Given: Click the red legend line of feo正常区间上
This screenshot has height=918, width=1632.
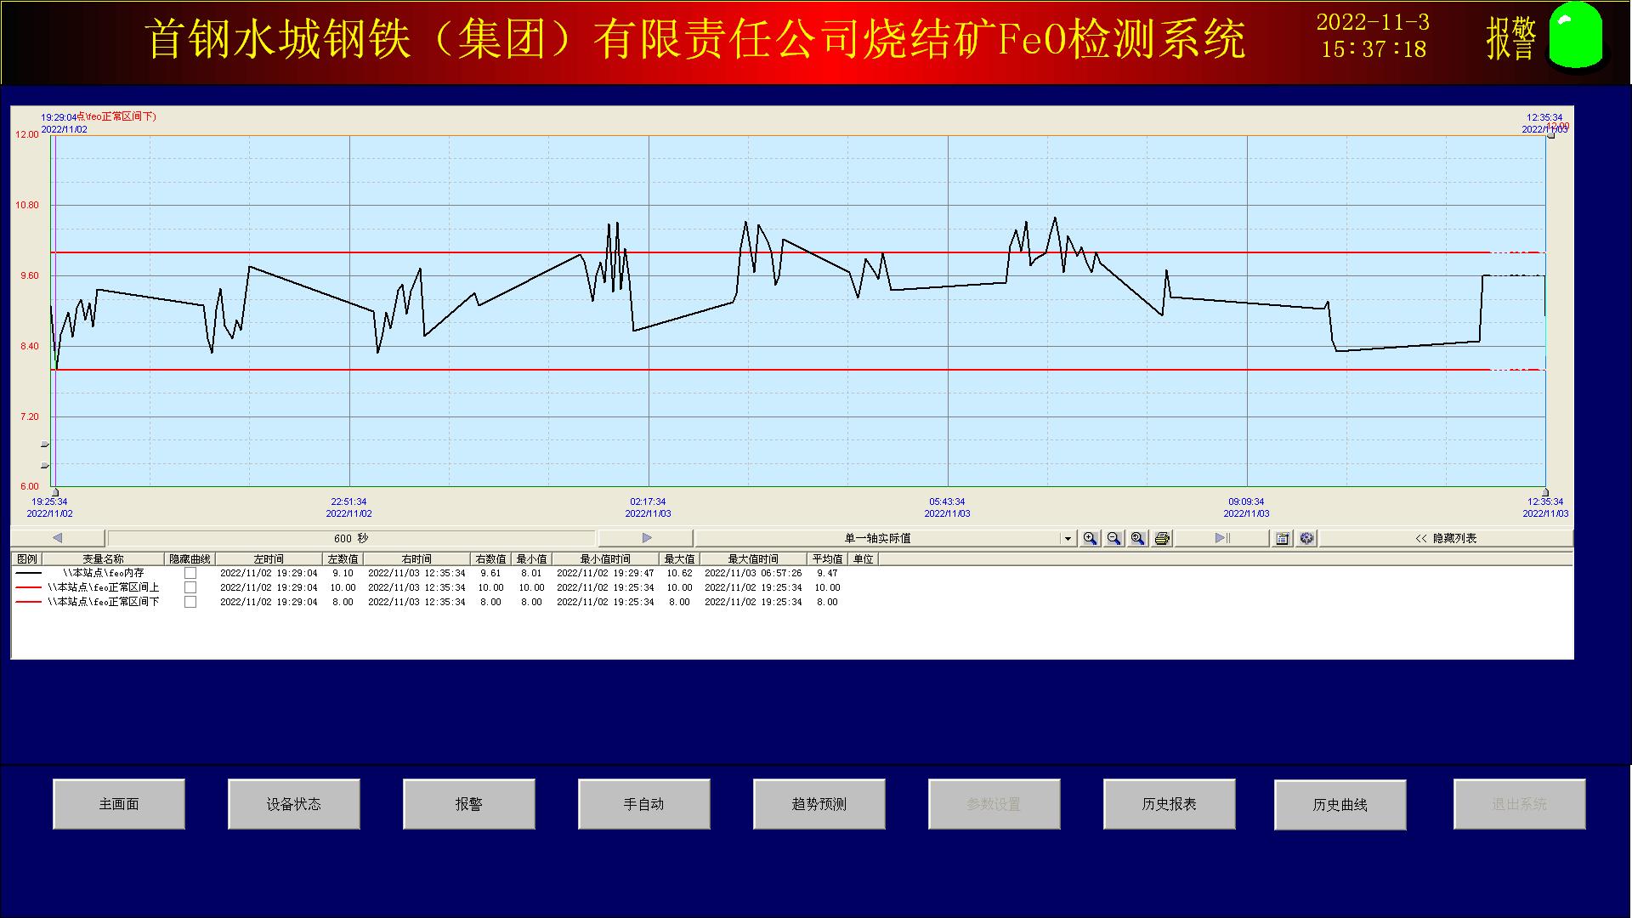Looking at the screenshot, I should click(x=29, y=587).
